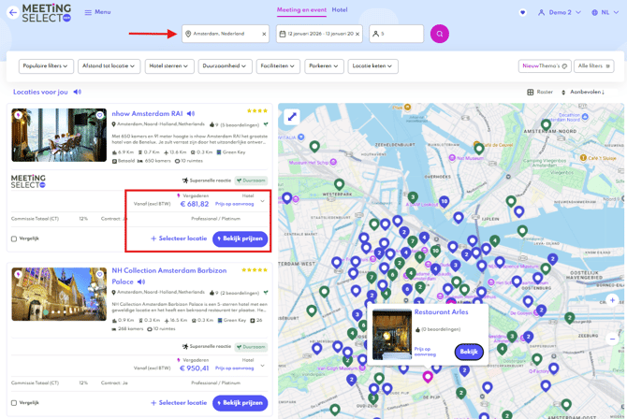Click Bekijk prijzen for NH Collection Barbizon
This screenshot has height=419, width=627.
coord(240,403)
